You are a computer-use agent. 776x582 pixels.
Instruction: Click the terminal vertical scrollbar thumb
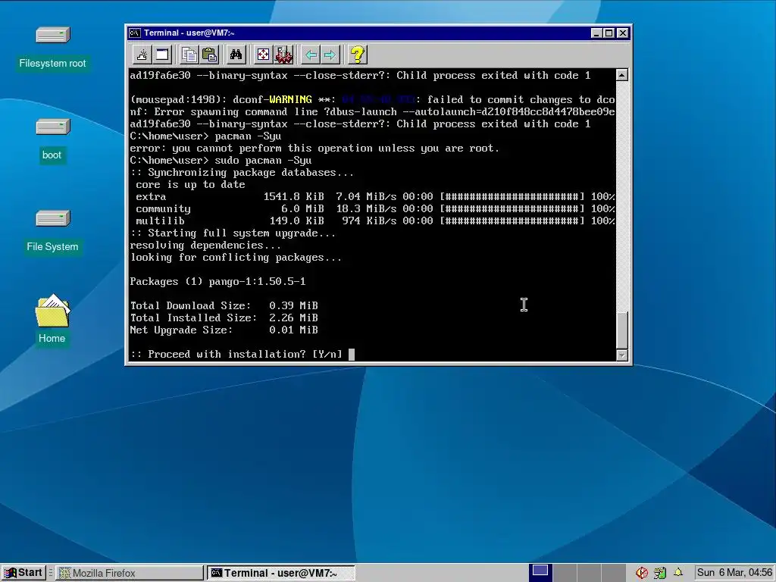[x=622, y=330]
